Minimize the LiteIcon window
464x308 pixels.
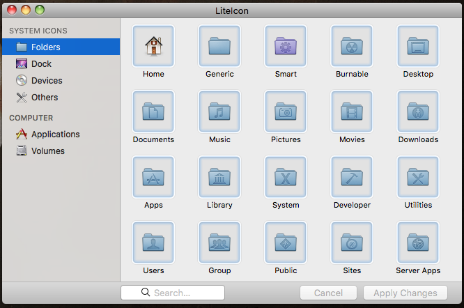tap(26, 10)
